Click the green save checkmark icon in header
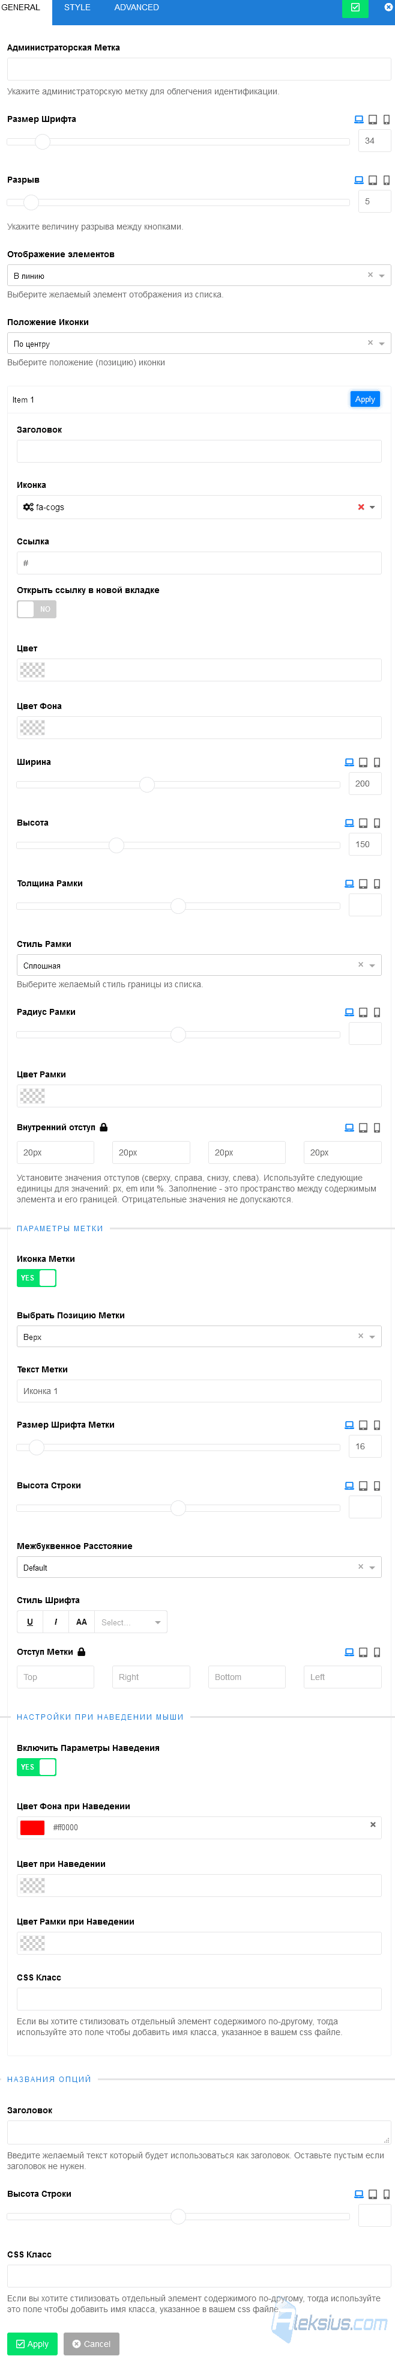The image size is (395, 2359). 355,7
